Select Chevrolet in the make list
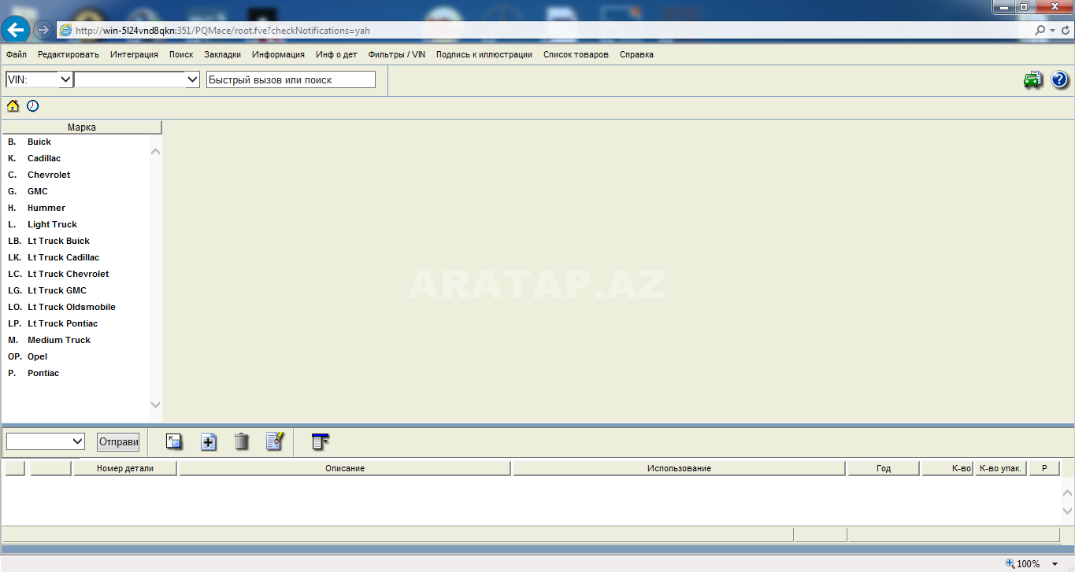This screenshot has width=1075, height=572. [x=49, y=175]
